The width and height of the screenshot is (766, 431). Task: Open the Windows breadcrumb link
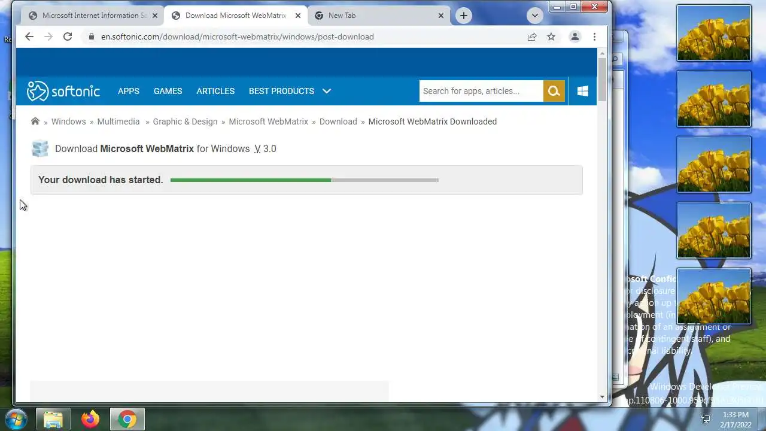(x=68, y=122)
